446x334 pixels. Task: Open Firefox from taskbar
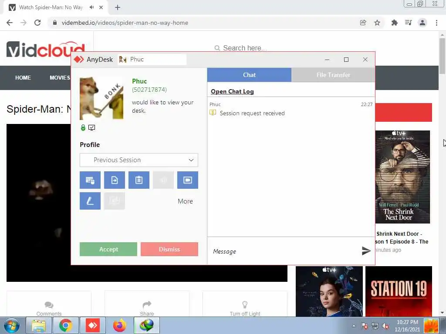[x=120, y=325]
